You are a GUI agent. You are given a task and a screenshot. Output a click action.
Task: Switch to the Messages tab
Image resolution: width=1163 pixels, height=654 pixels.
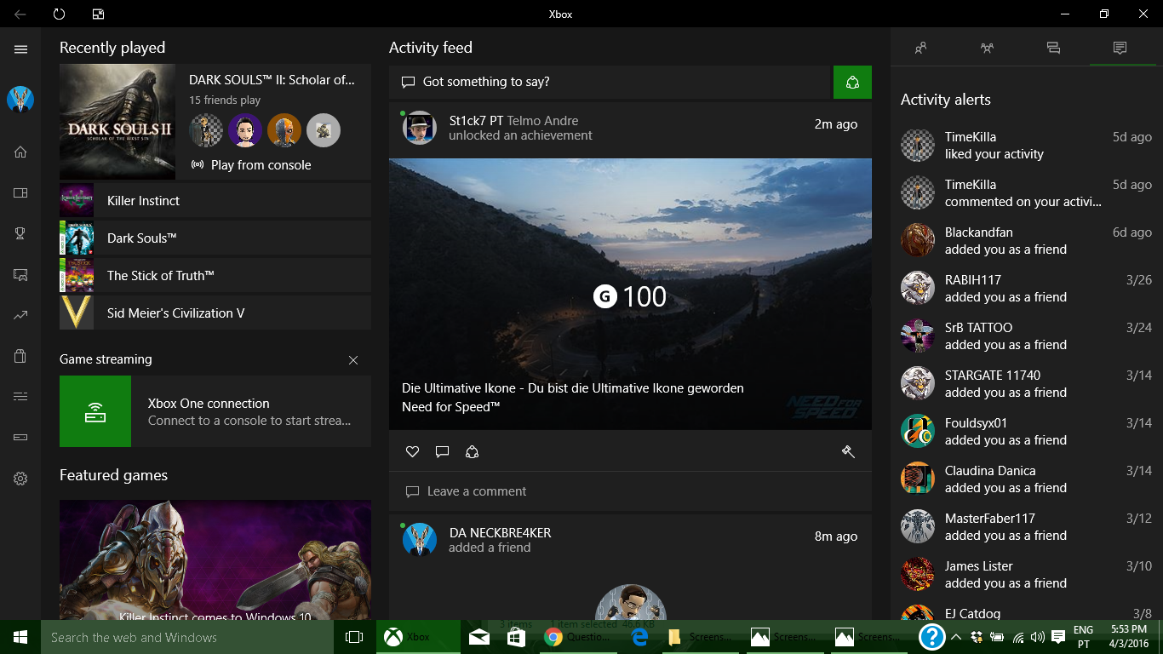(1053, 48)
